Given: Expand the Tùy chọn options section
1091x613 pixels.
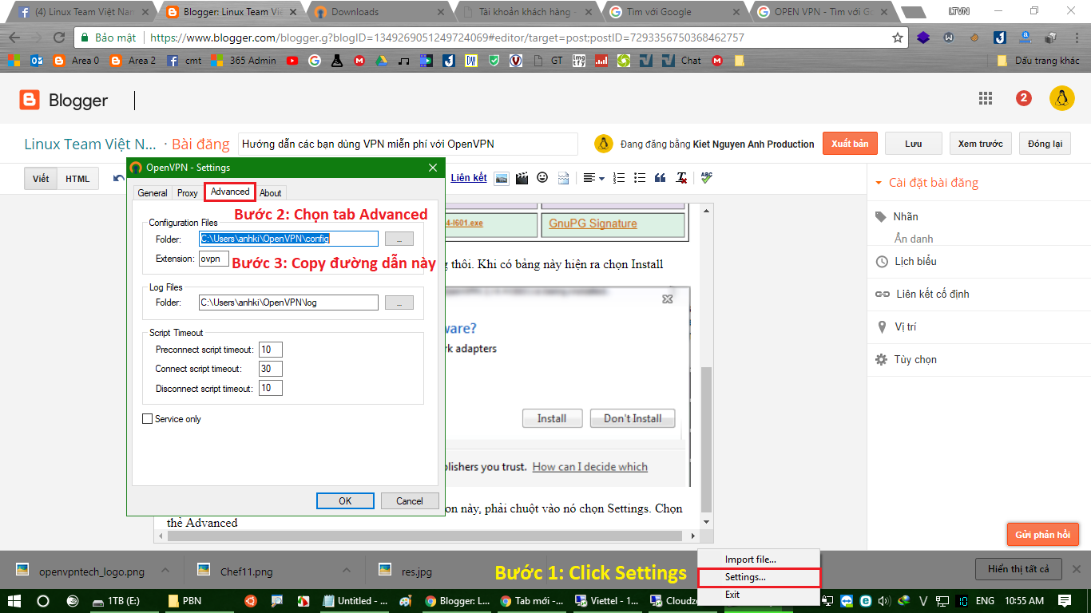Looking at the screenshot, I should point(915,359).
